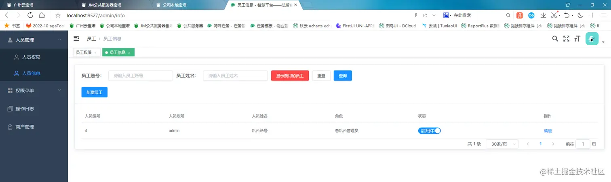
Task: Open the header search magnifier icon
Action: (556, 39)
